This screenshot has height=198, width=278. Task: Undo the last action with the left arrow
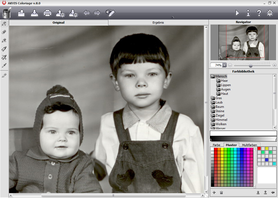(x=86, y=13)
